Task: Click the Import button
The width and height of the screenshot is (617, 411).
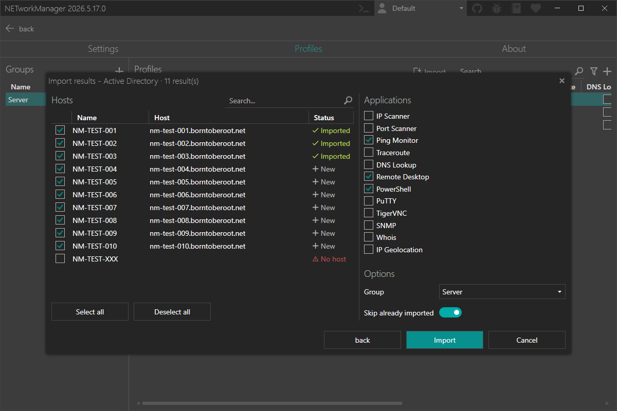Action: click(x=445, y=340)
